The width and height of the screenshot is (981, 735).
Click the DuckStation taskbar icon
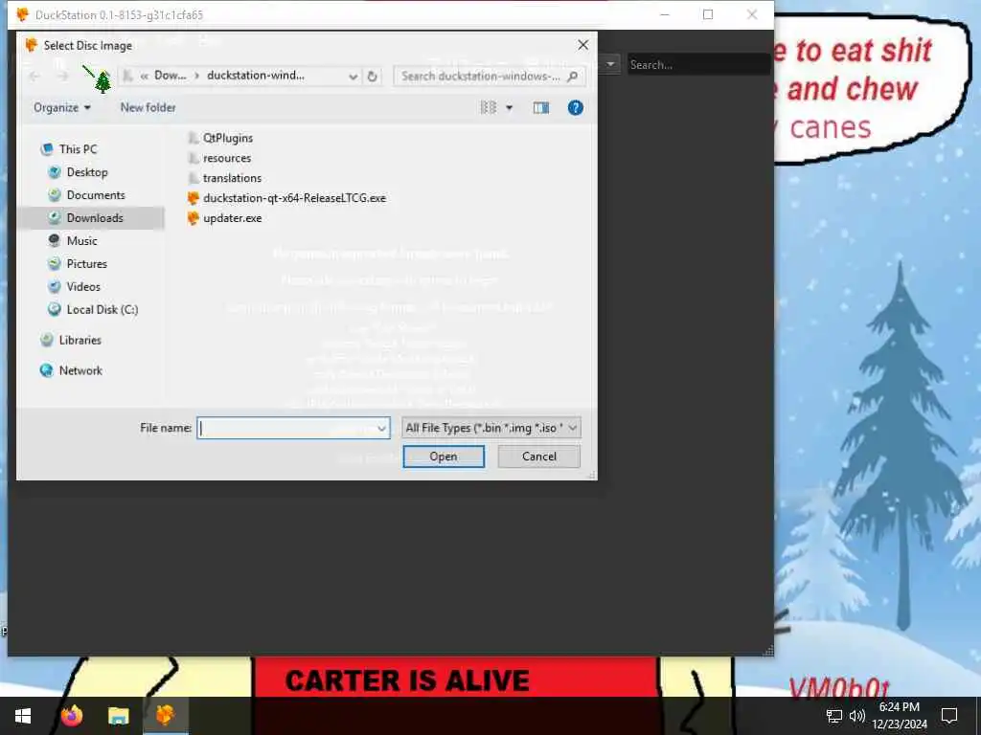click(165, 716)
